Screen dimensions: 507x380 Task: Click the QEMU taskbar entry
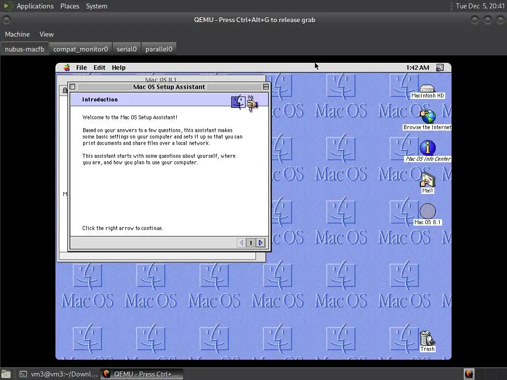(x=142, y=374)
